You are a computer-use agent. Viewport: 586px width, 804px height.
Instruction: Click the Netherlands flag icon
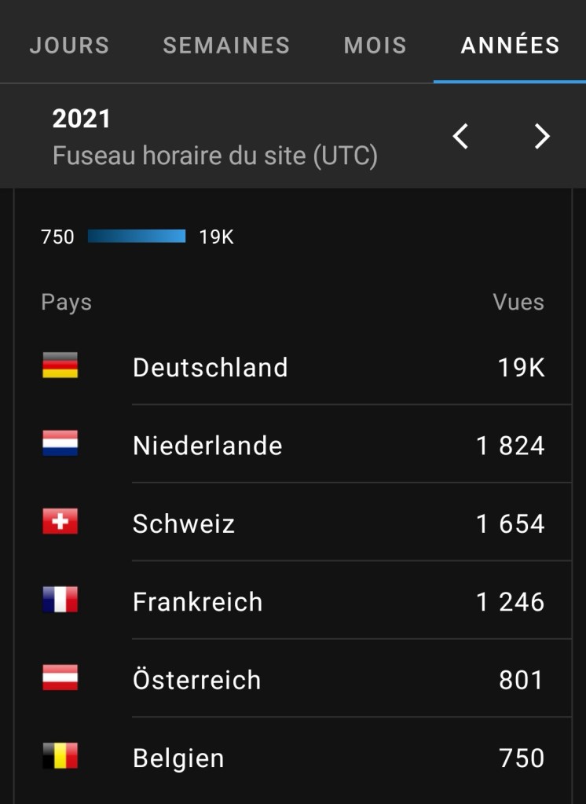tap(60, 444)
